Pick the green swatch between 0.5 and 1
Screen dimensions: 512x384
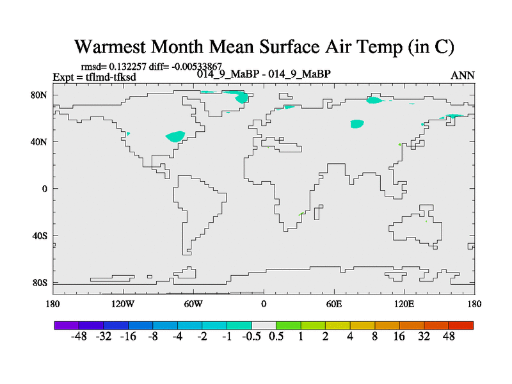tap(288, 325)
